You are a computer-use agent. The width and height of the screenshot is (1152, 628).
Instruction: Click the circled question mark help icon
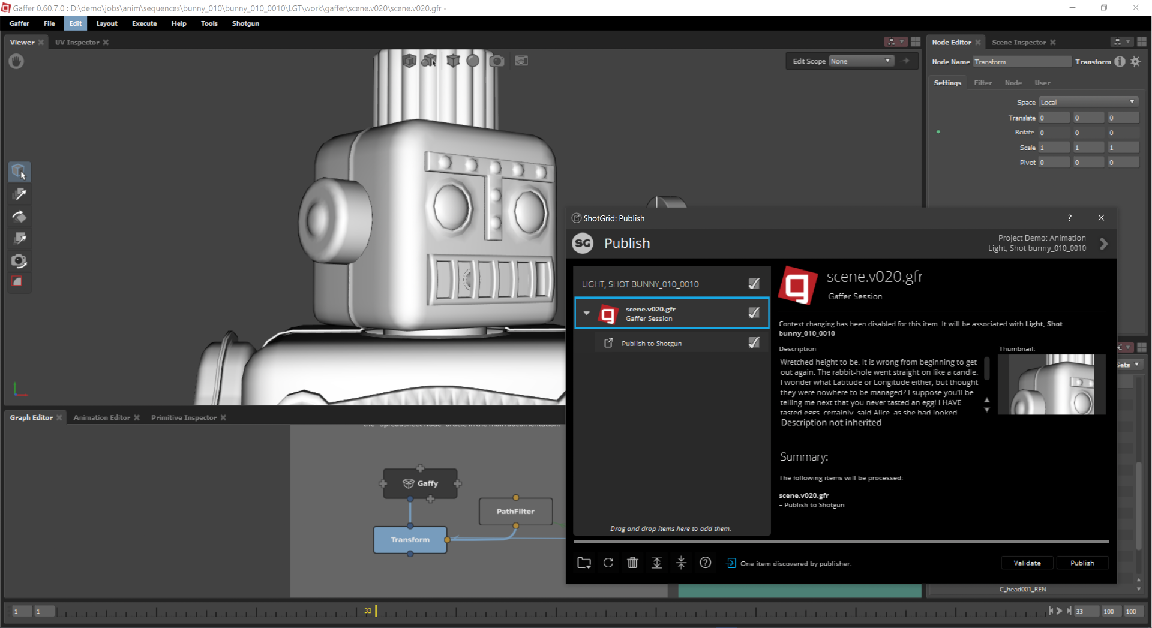pyautogui.click(x=706, y=563)
